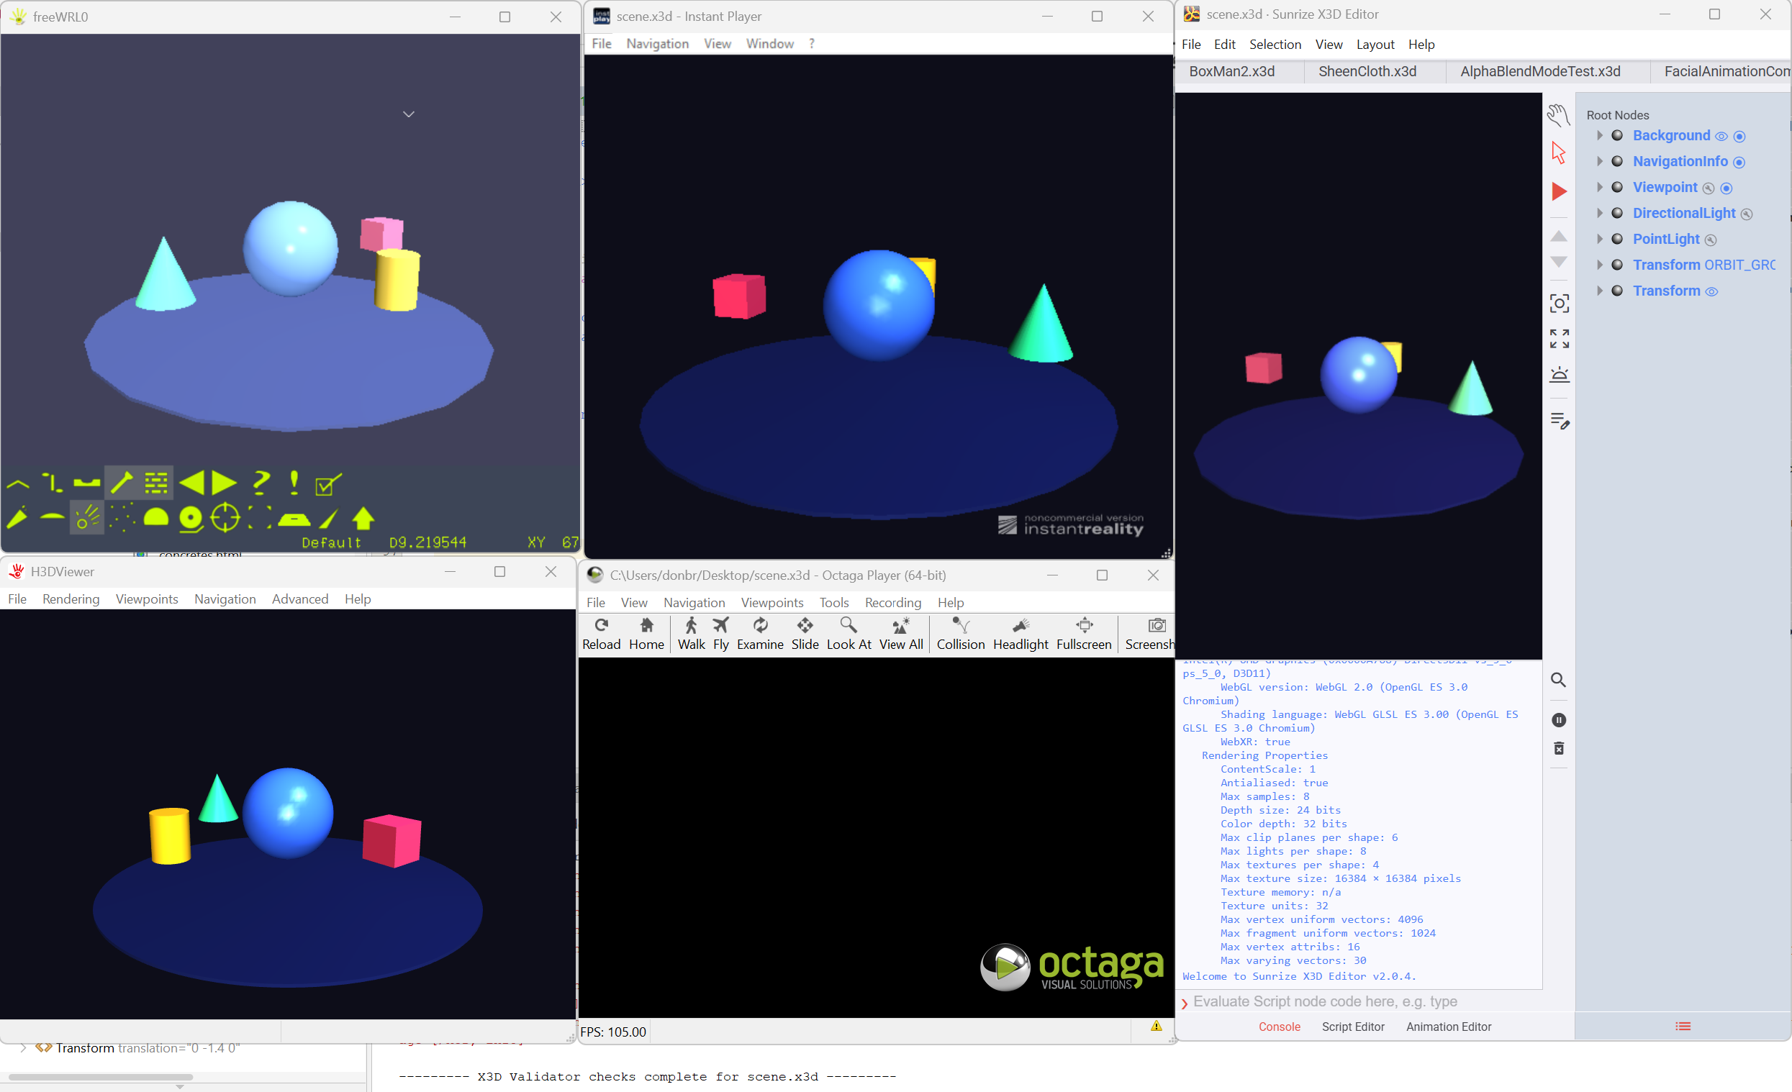Toggle the Transform node eye visibility icon
The width and height of the screenshot is (1792, 1092).
[1711, 291]
